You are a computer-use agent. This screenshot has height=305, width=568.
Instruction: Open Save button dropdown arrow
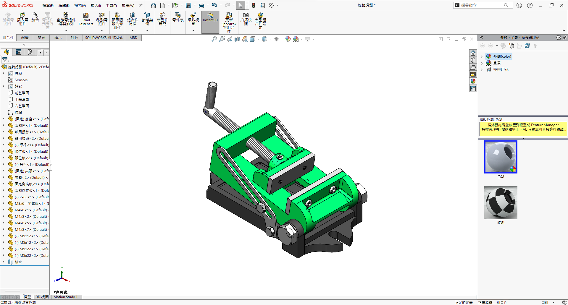point(195,5)
